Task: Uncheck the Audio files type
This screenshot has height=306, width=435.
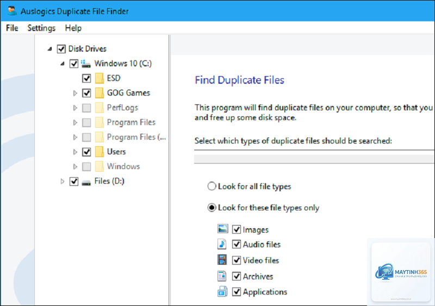Action: point(237,245)
